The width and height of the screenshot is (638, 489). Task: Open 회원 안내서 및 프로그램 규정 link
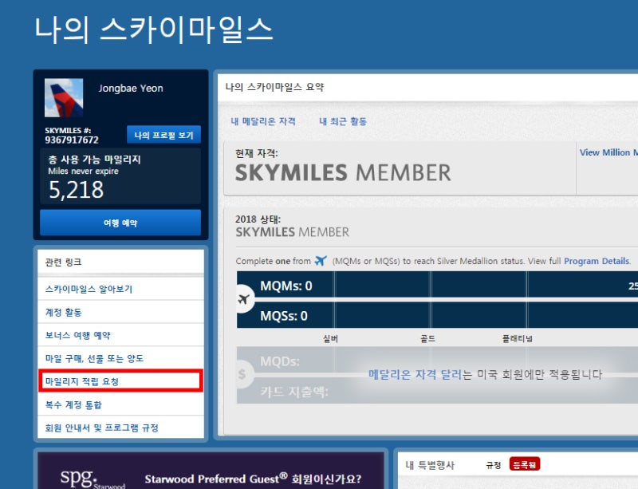tap(102, 428)
